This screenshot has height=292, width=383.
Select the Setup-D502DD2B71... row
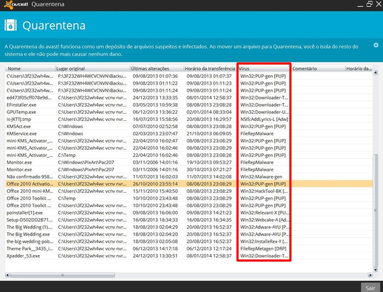[x=189, y=220]
